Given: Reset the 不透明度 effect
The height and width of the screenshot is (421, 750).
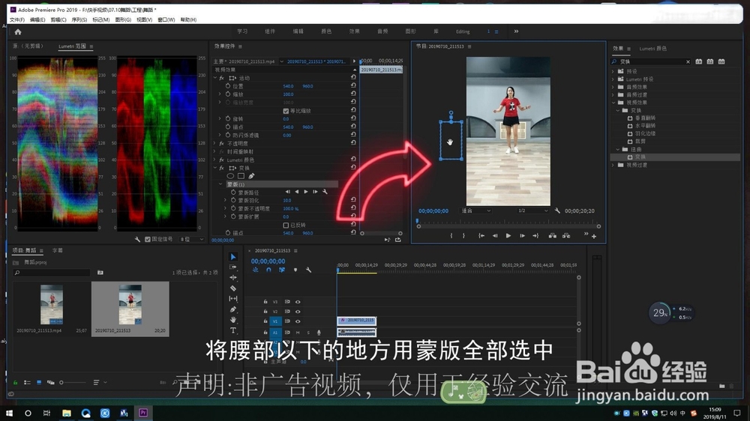Looking at the screenshot, I should pos(353,143).
